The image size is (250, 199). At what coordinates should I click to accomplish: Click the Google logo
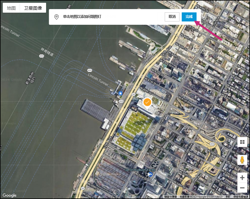[x=10, y=195]
